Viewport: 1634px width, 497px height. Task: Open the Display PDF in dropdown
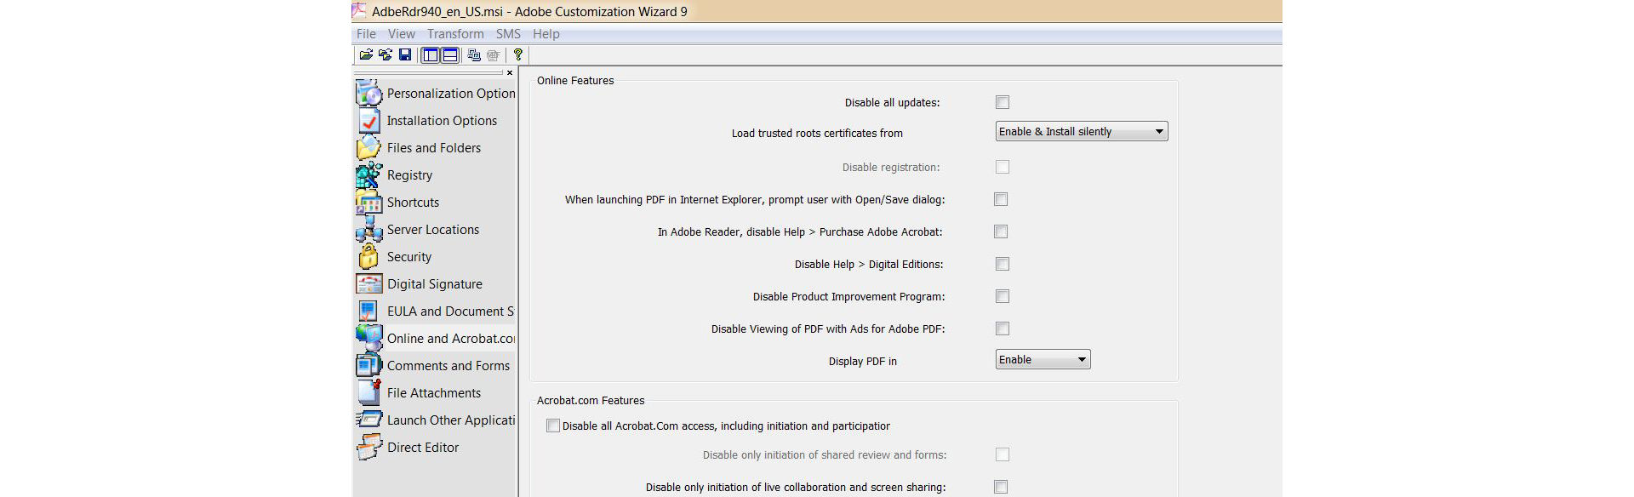point(1043,359)
